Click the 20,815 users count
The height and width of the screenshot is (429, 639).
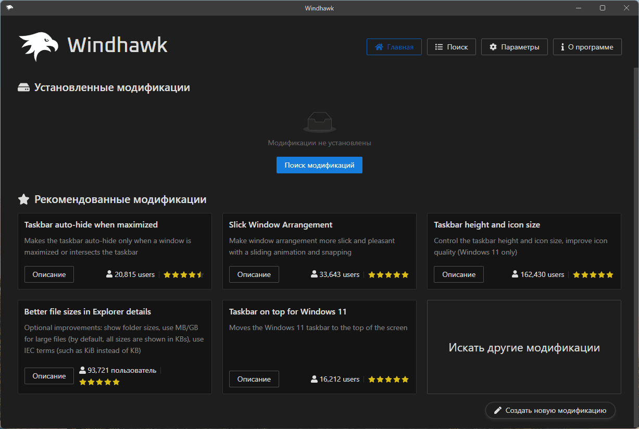coord(131,274)
